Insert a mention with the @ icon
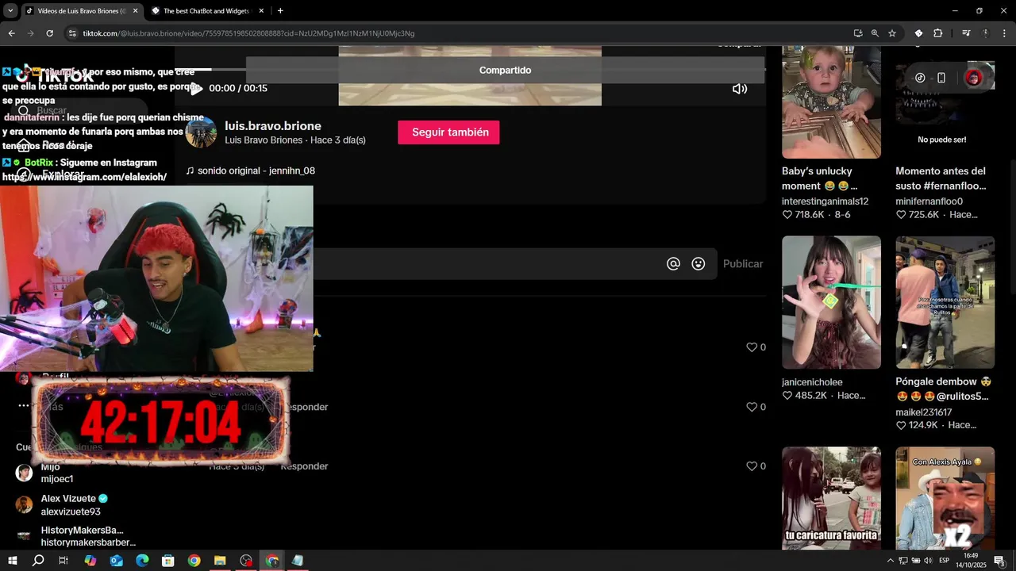The image size is (1016, 571). click(x=673, y=264)
